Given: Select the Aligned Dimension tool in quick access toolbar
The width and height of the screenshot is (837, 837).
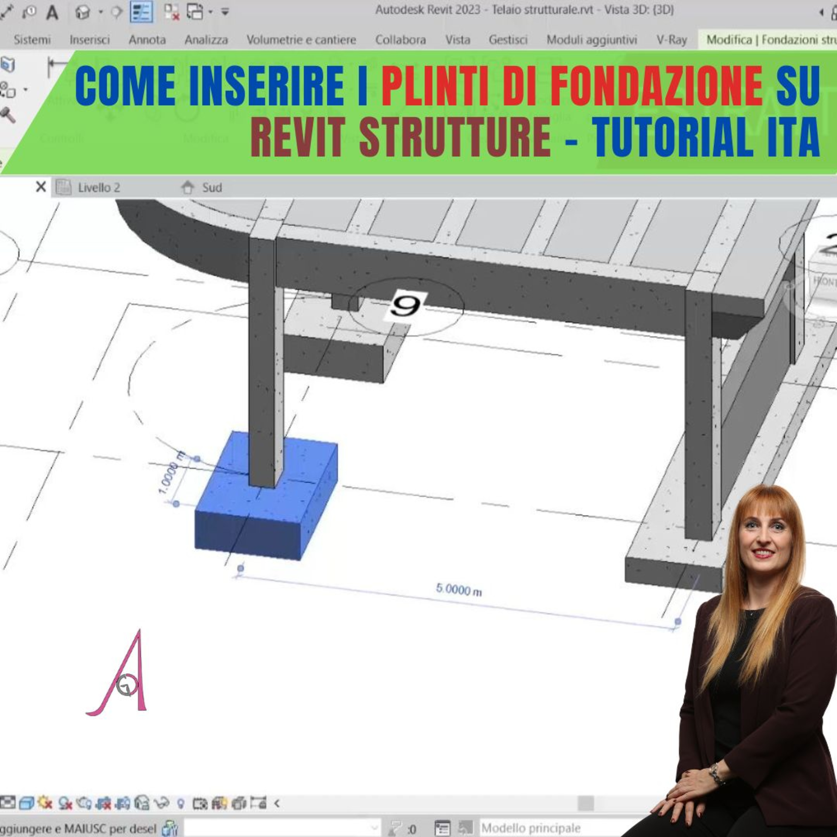Looking at the screenshot, I should tap(6, 12).
